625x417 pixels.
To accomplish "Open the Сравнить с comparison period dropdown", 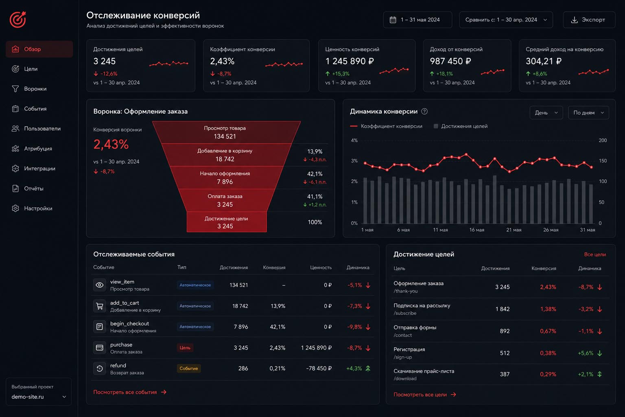I will point(506,20).
